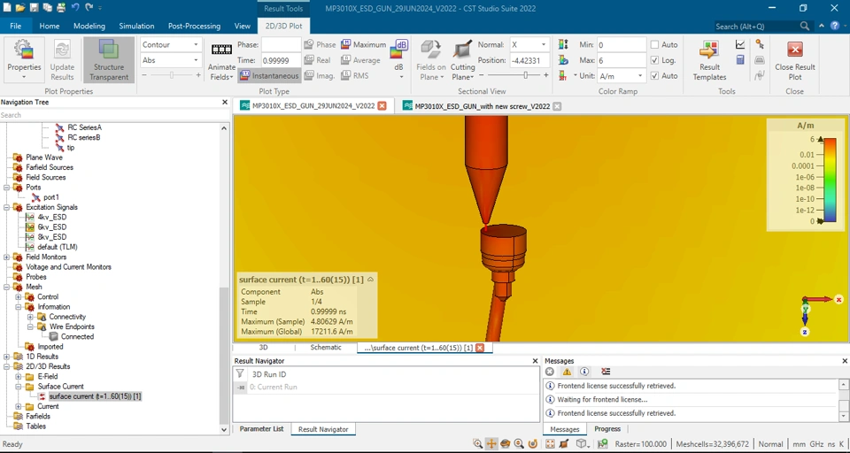Screen dimensions: 850x453
Task: Click the Navigation Tree scroll-down arrow
Action: tap(224, 429)
